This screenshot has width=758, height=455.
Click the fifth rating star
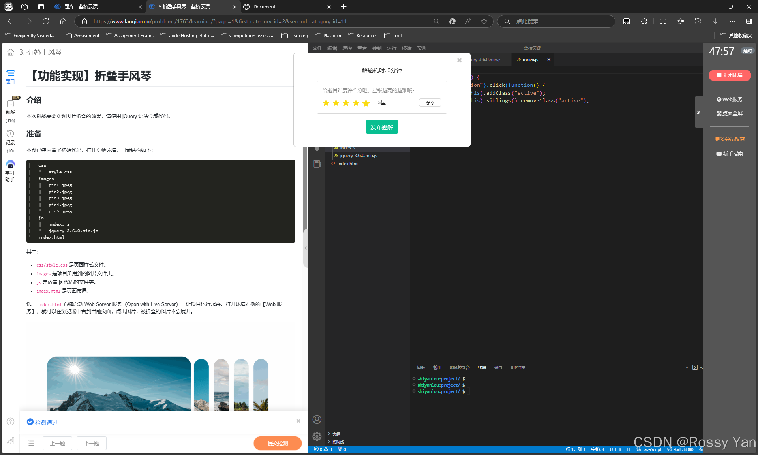pos(366,103)
